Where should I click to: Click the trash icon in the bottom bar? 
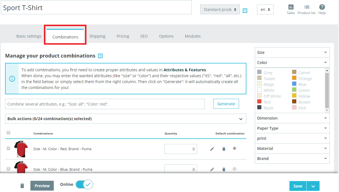point(22,186)
